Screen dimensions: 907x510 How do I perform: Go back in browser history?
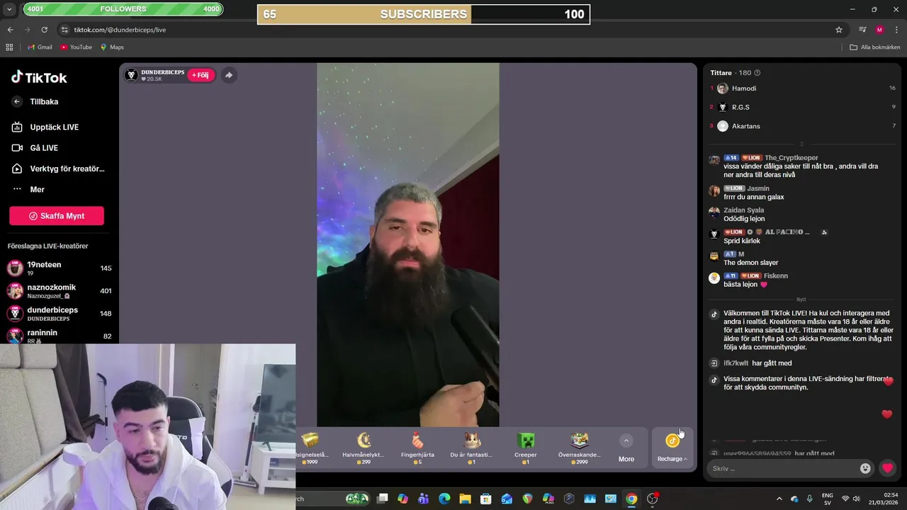[x=10, y=30]
